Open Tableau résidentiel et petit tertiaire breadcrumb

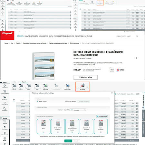(58, 43)
